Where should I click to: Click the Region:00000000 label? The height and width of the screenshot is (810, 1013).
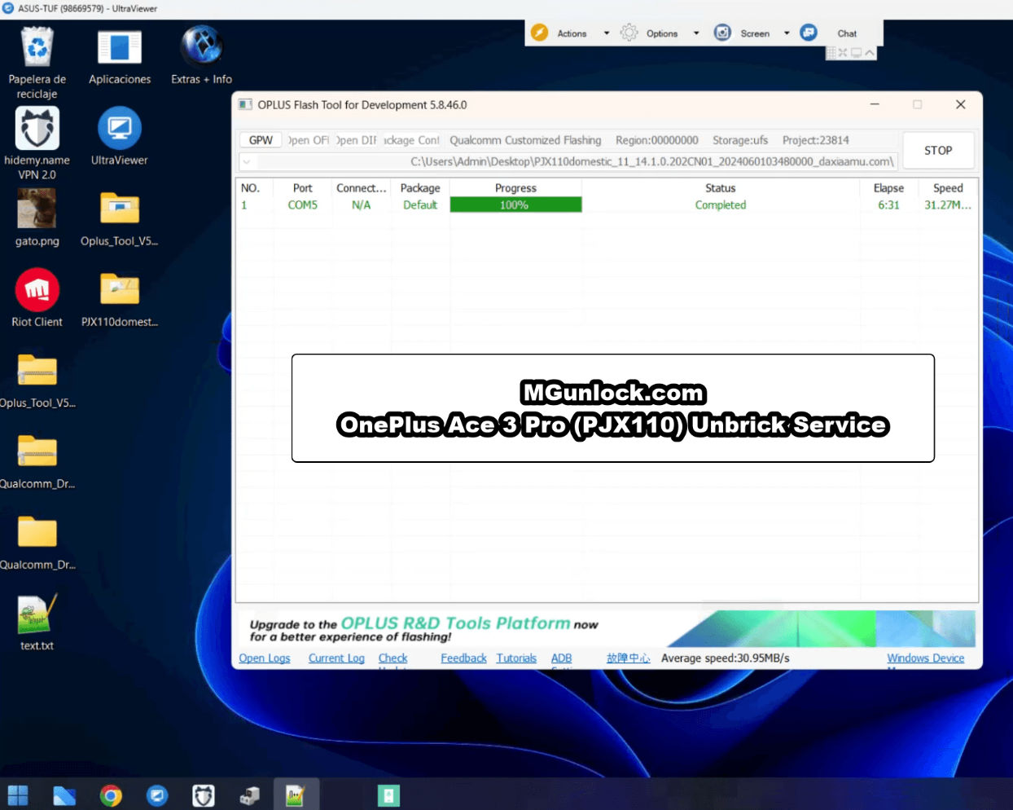(x=657, y=140)
